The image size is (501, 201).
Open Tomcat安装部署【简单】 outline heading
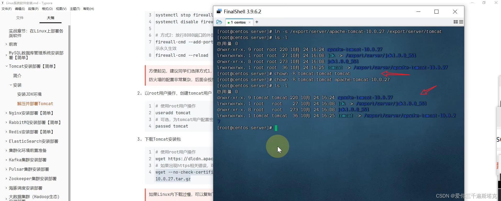32,66
